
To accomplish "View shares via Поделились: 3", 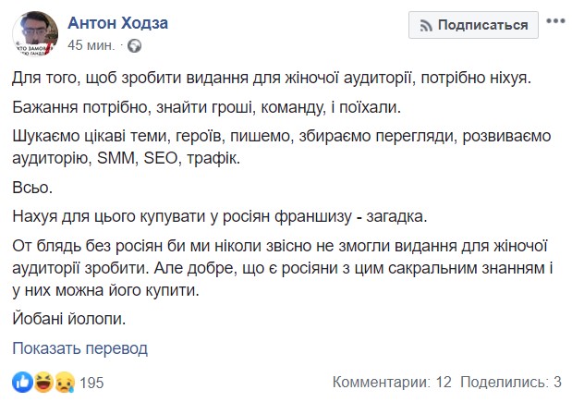I will [x=510, y=382].
